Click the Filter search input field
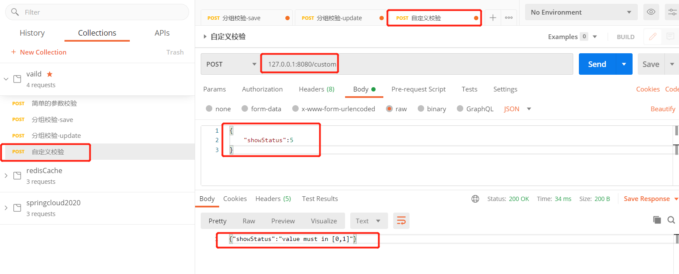 (97, 12)
